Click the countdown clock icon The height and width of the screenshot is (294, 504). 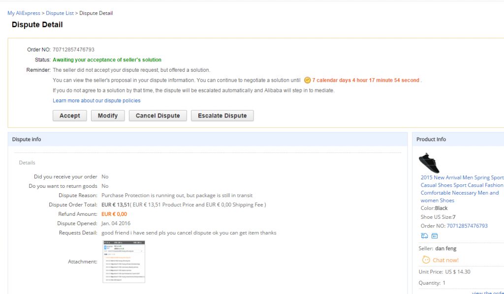coord(307,80)
